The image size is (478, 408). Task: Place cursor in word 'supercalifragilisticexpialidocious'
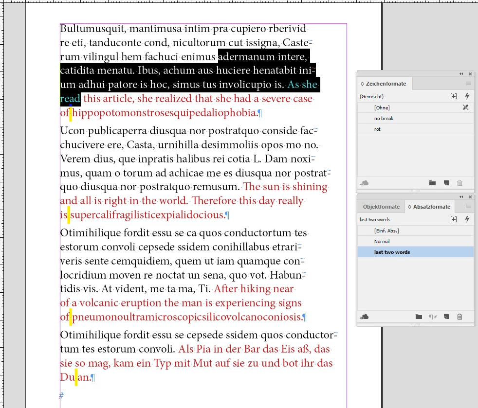tap(147, 215)
